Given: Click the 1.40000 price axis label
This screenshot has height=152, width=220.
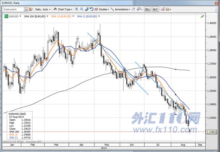Looking at the screenshot, I should pos(212,23).
